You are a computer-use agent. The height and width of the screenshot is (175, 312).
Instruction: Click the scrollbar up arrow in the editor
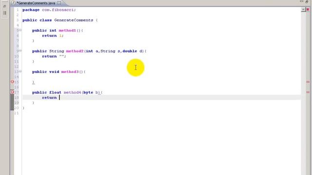click(x=303, y=10)
